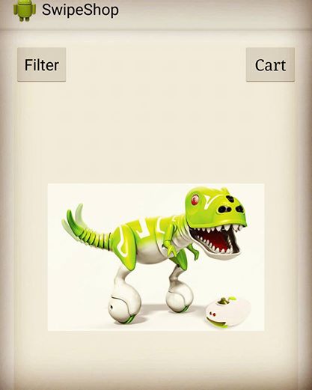Click the dinosaur's red eye
The width and height of the screenshot is (312, 390).
point(195,200)
